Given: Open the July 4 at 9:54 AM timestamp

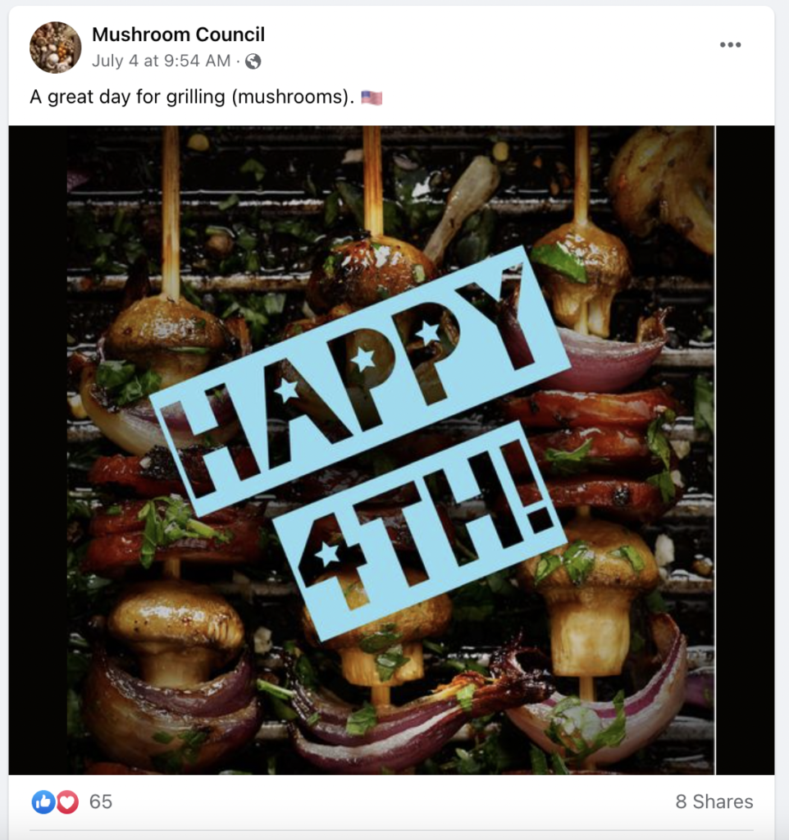Looking at the screenshot, I should [x=162, y=62].
